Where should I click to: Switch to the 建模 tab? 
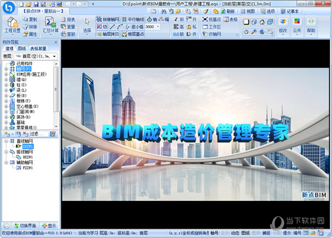[9, 49]
